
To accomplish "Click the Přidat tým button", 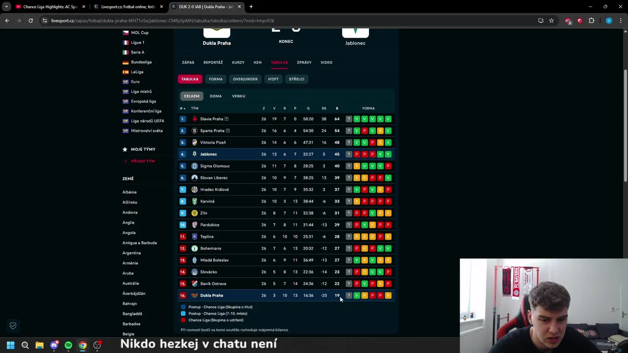I will [139, 161].
